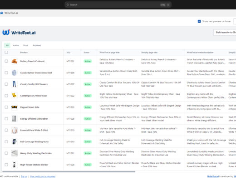Click the Product column header
The width and height of the screenshot is (236, 180).
click(x=24, y=53)
